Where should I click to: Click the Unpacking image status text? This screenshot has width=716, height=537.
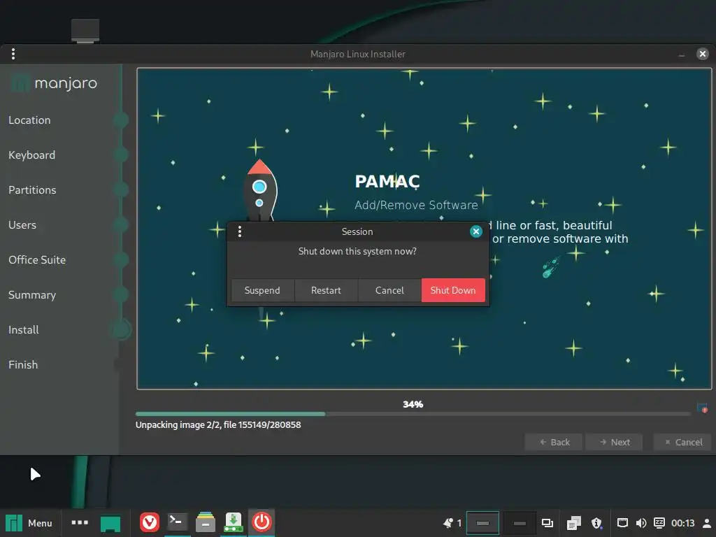click(218, 424)
